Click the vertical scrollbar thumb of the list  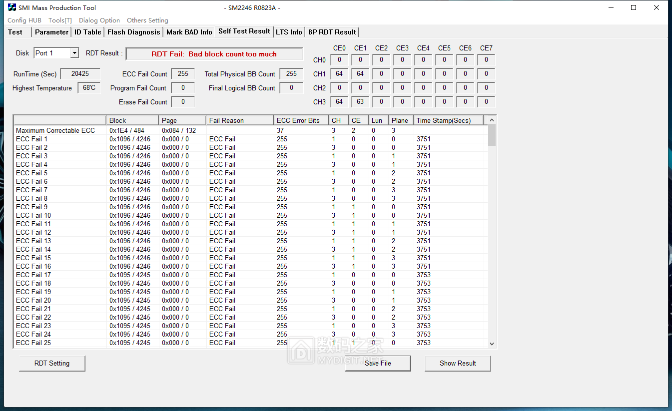(492, 135)
